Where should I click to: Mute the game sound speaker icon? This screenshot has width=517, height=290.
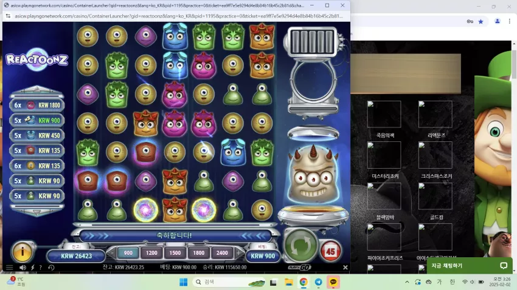click(x=23, y=268)
